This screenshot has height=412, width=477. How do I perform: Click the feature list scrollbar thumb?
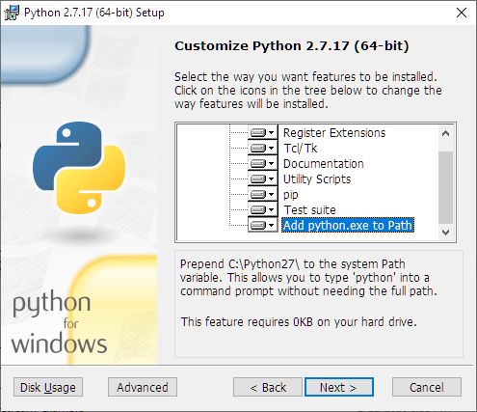click(x=445, y=187)
